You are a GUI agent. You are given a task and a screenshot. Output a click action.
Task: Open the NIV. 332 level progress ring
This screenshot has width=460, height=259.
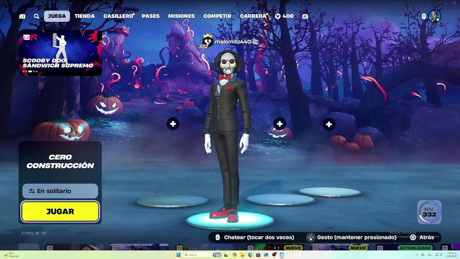click(x=429, y=212)
